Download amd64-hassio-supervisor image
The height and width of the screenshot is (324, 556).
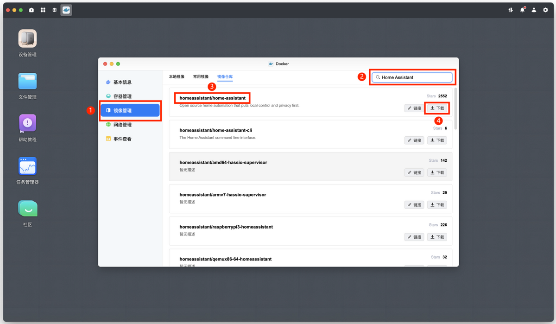click(x=437, y=172)
